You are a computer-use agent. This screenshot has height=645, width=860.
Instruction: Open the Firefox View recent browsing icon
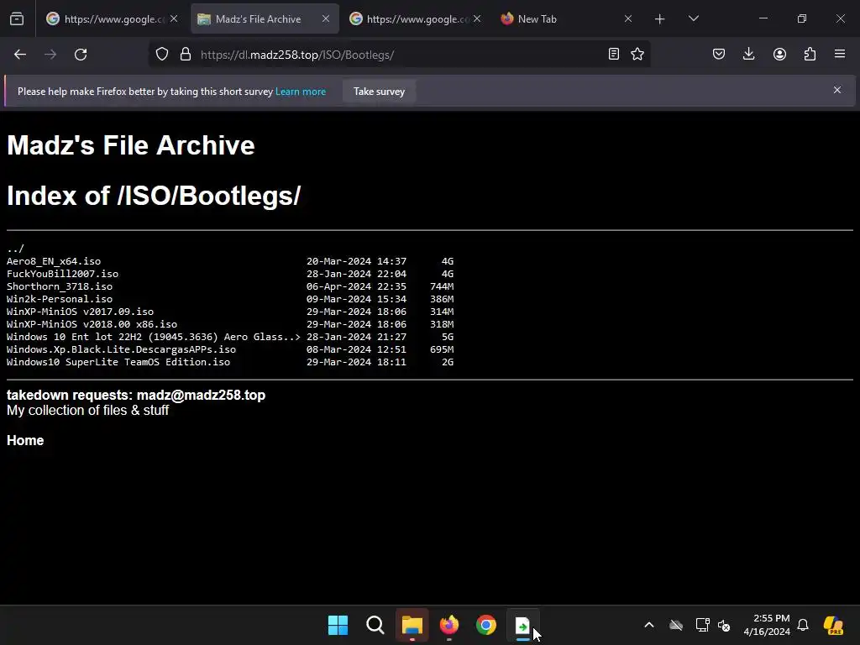tap(17, 18)
